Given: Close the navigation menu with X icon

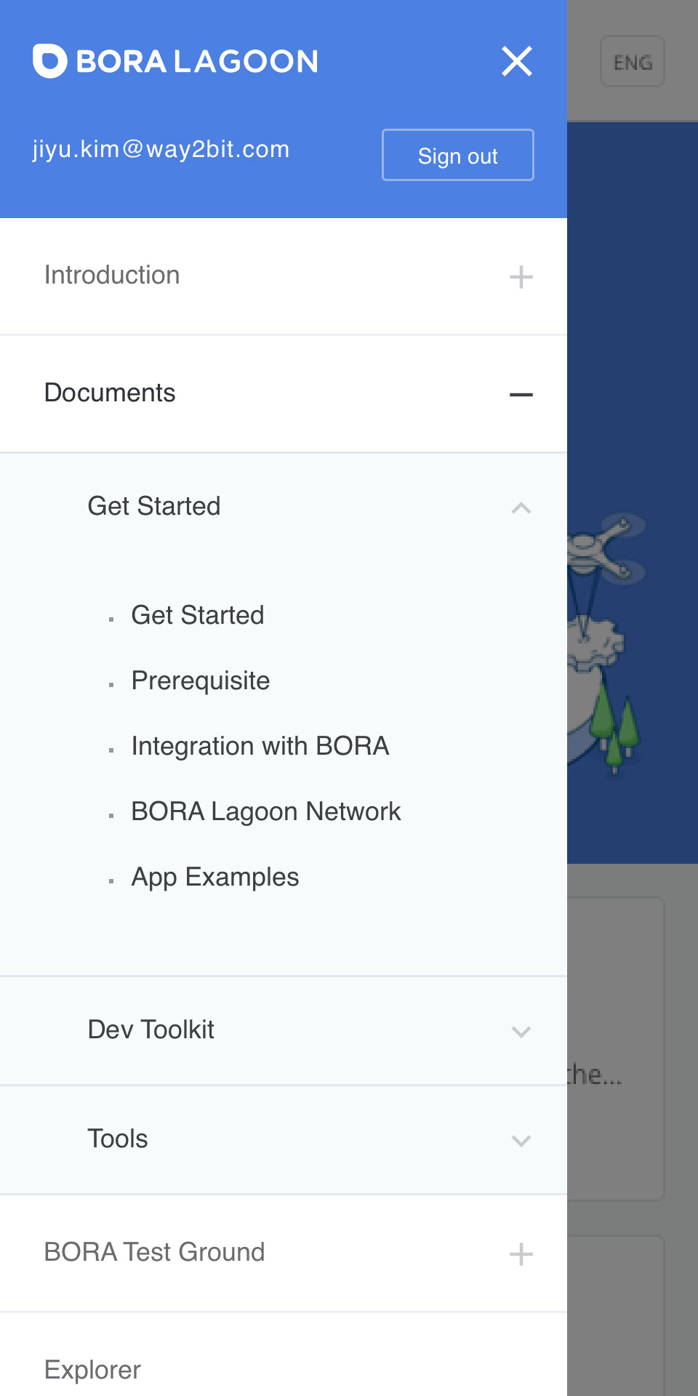Looking at the screenshot, I should (x=517, y=61).
